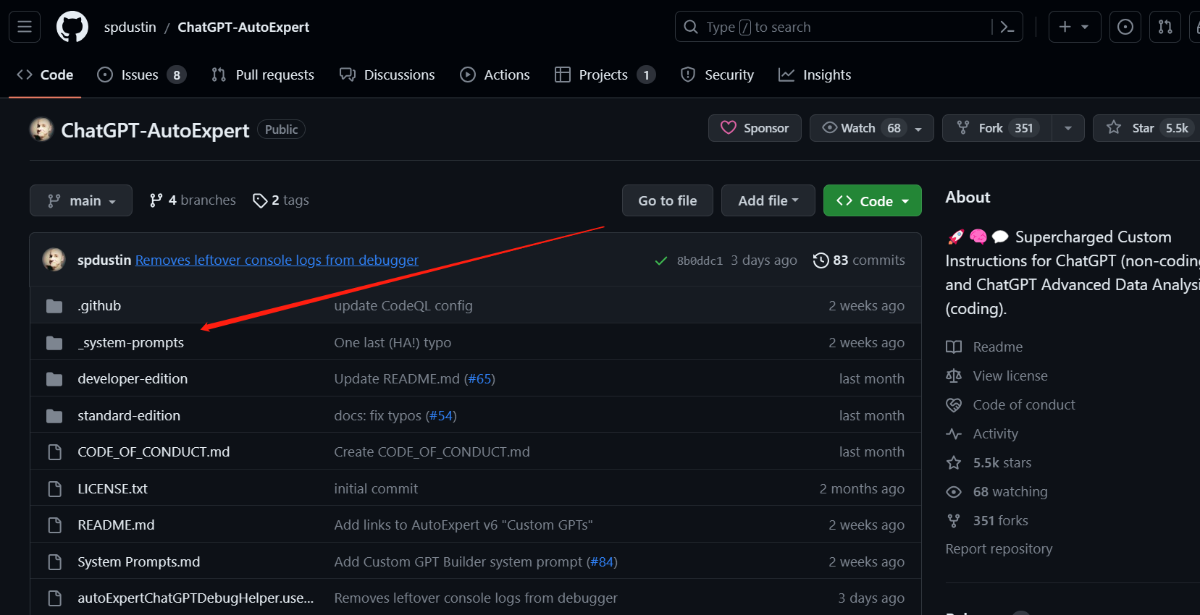Viewport: 1200px width, 615px height.
Task: Open the spdustin owner link in breadcrumb
Action: [x=130, y=27]
